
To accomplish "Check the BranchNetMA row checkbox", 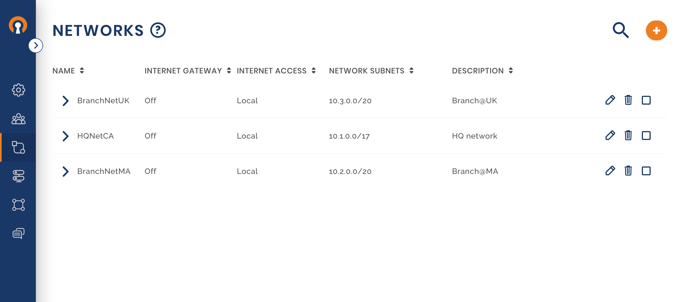I will point(646,171).
